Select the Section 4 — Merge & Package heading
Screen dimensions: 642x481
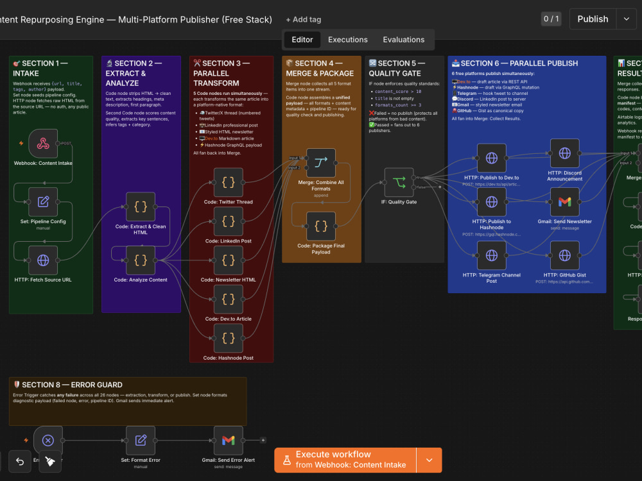click(320, 69)
